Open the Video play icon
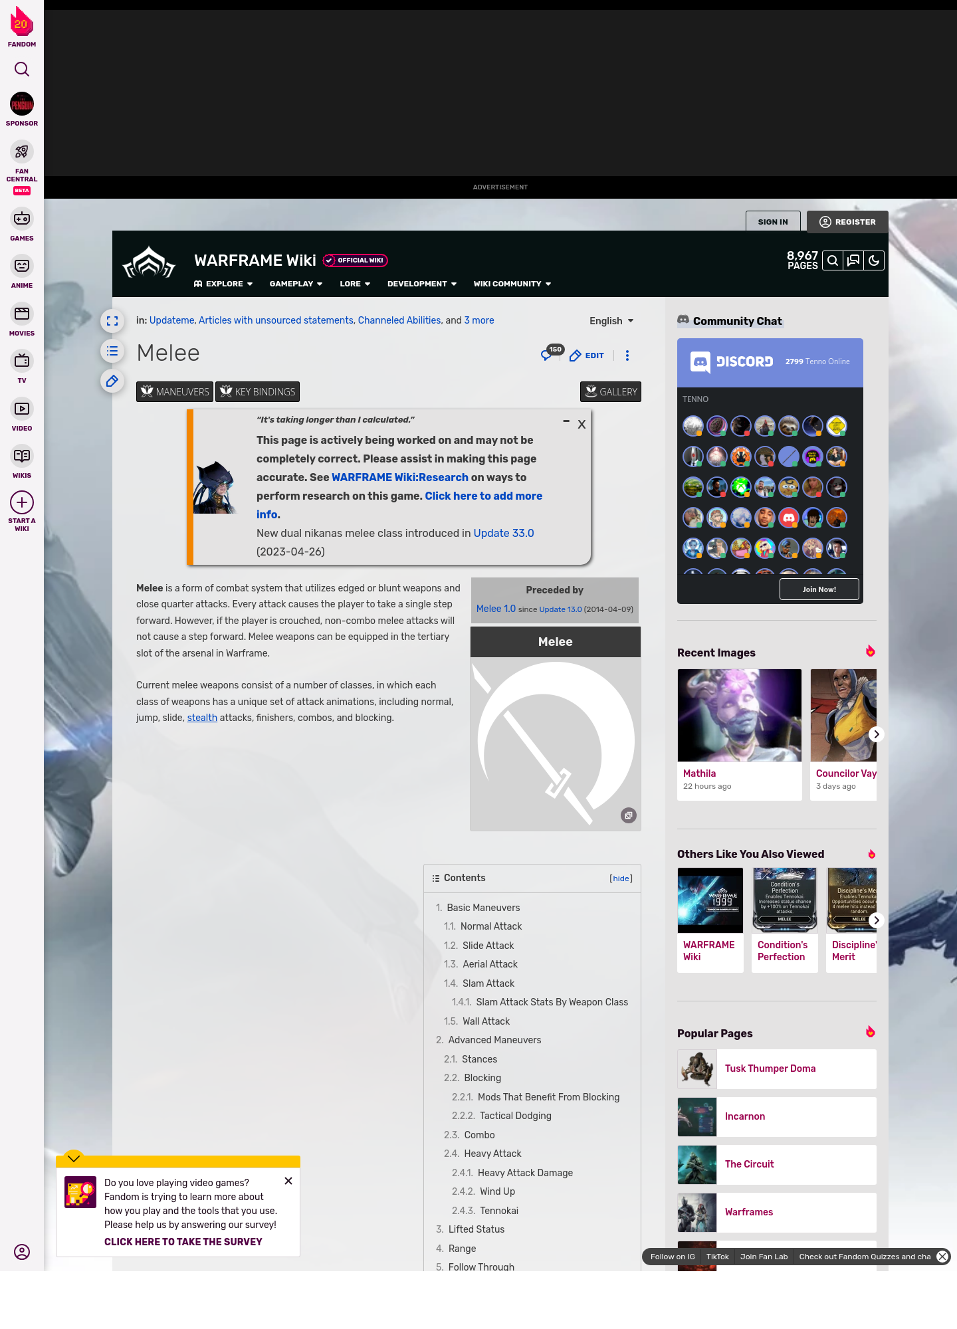Viewport: 957px width, 1329px height. click(22, 409)
